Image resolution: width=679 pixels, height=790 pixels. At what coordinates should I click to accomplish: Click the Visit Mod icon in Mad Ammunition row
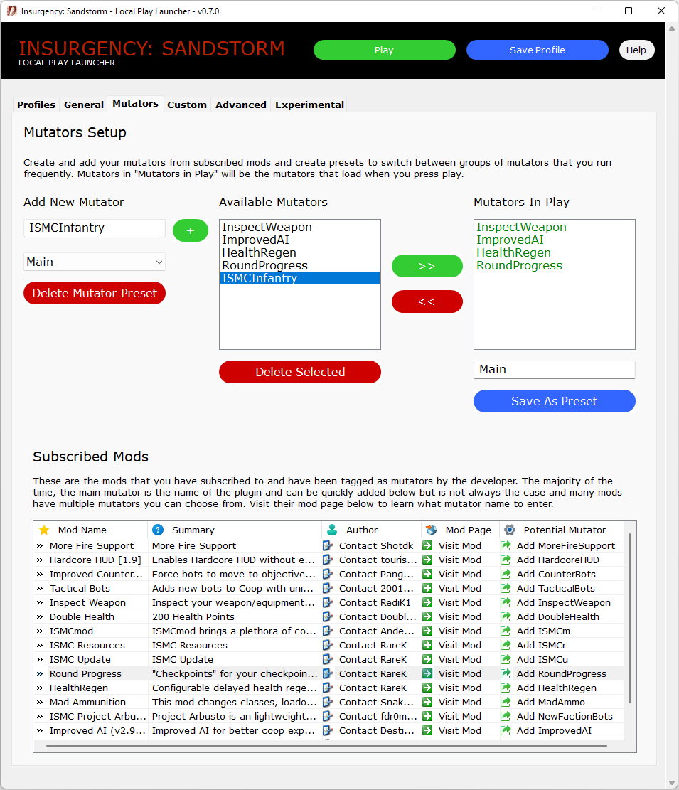pyautogui.click(x=427, y=702)
